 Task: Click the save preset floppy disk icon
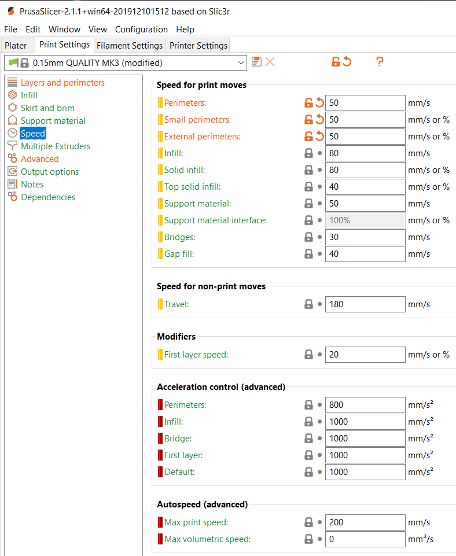(256, 62)
